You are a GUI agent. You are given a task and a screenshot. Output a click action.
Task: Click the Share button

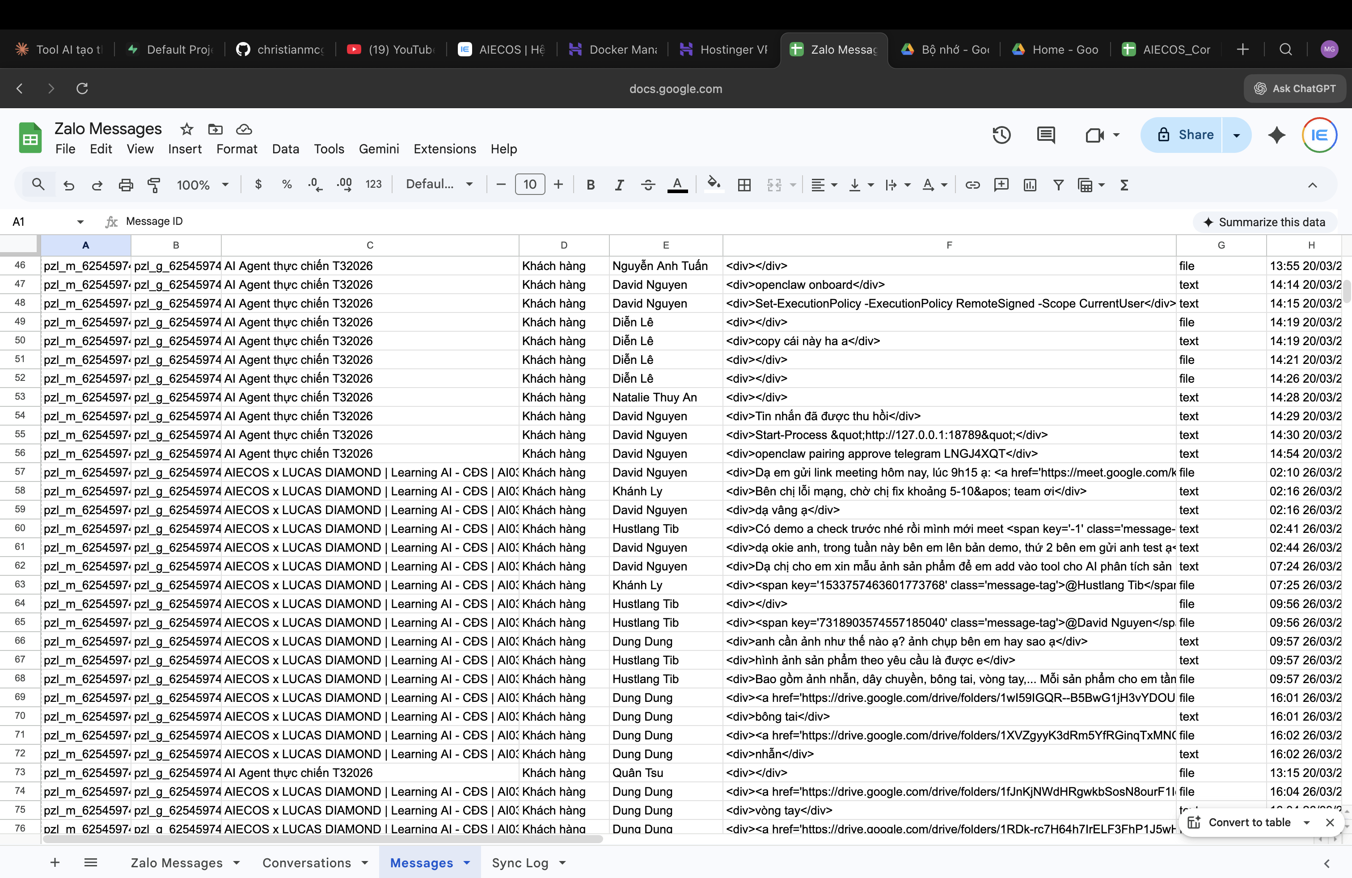(x=1182, y=135)
